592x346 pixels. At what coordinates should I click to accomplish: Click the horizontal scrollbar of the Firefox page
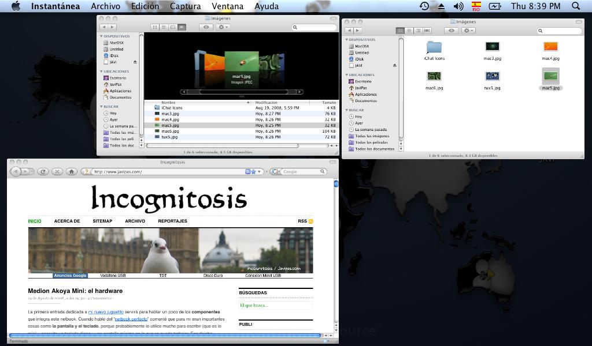(165, 335)
